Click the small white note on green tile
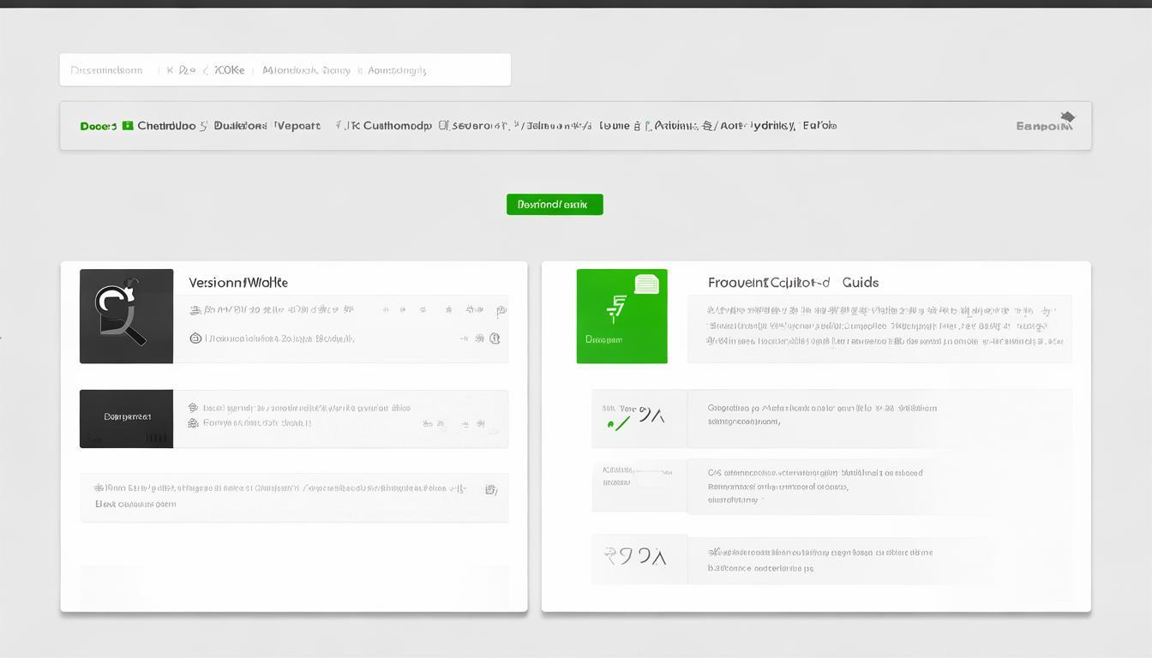The height and width of the screenshot is (658, 1152). 646,284
